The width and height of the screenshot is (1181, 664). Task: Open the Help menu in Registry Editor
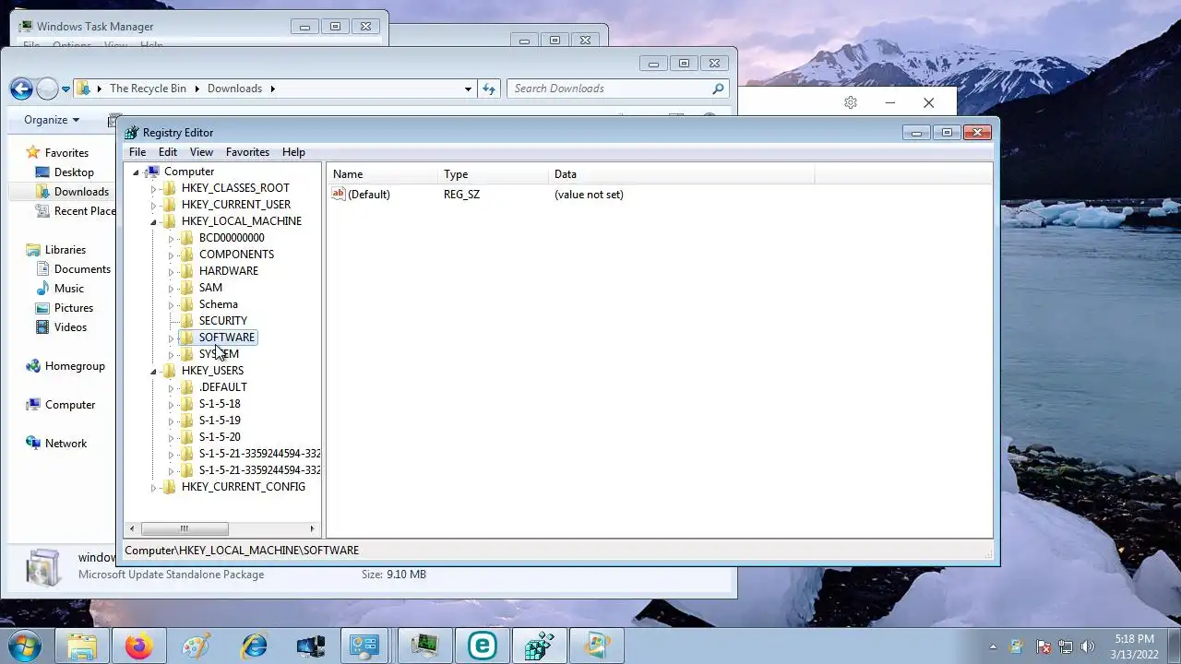point(293,152)
